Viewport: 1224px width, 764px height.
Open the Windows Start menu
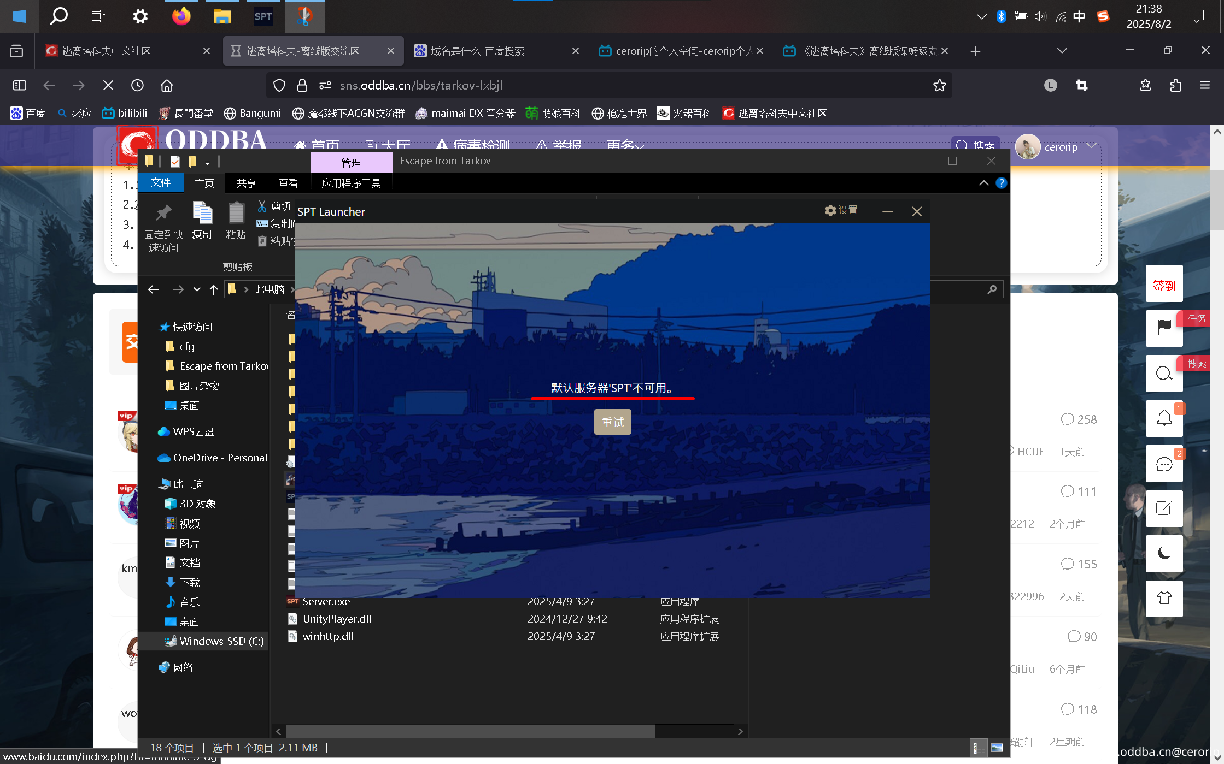pyautogui.click(x=20, y=16)
